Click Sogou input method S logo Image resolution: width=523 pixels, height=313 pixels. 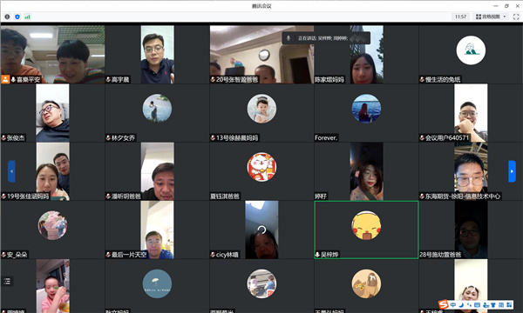[444, 304]
